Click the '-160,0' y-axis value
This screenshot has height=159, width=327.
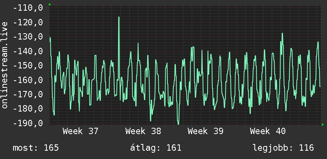pyautogui.click(x=28, y=80)
